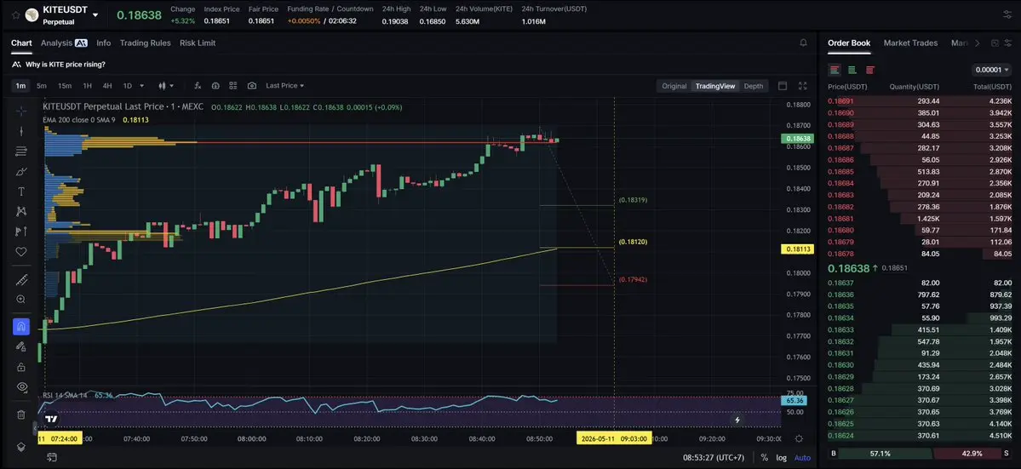
Task: Toggle hide all drawings eye icon
Action: (x=20, y=386)
